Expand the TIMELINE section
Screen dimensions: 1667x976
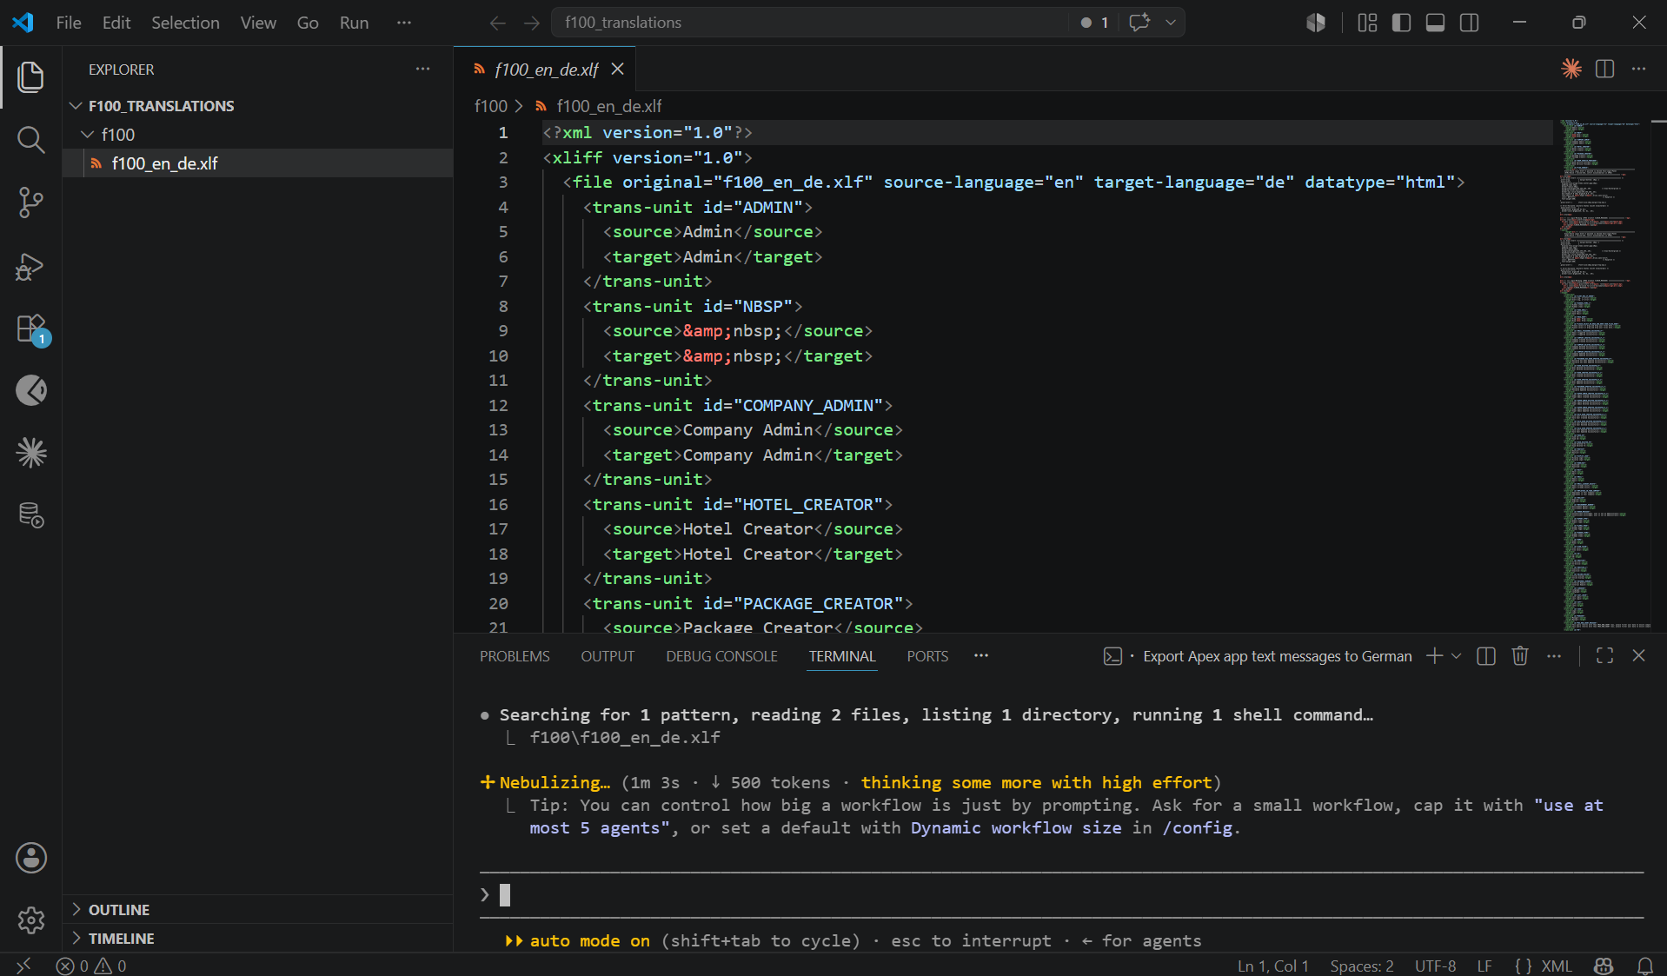click(x=121, y=939)
